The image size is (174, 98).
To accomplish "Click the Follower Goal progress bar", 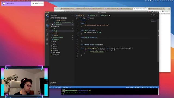I will coord(22,4).
